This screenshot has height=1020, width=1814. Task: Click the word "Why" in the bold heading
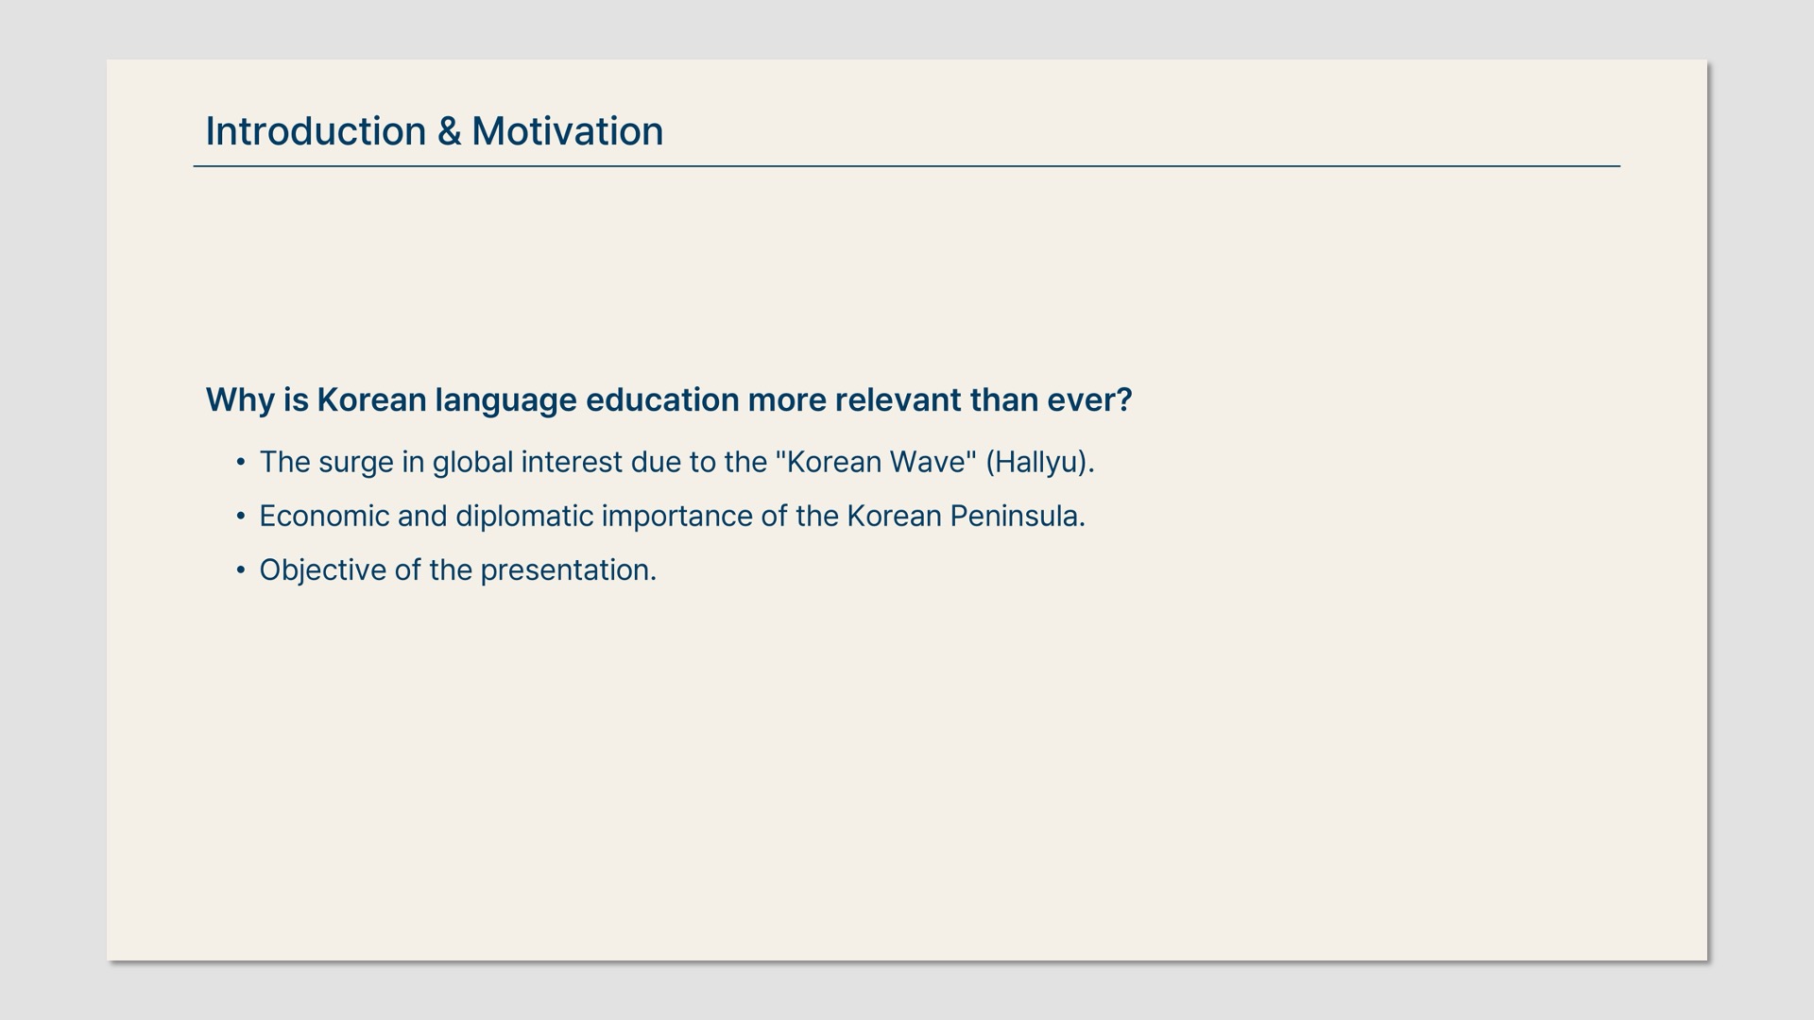point(240,399)
